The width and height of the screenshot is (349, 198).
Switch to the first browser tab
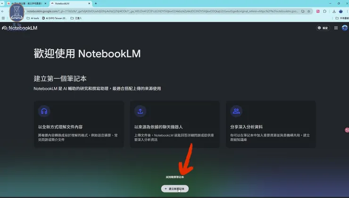[26, 4]
